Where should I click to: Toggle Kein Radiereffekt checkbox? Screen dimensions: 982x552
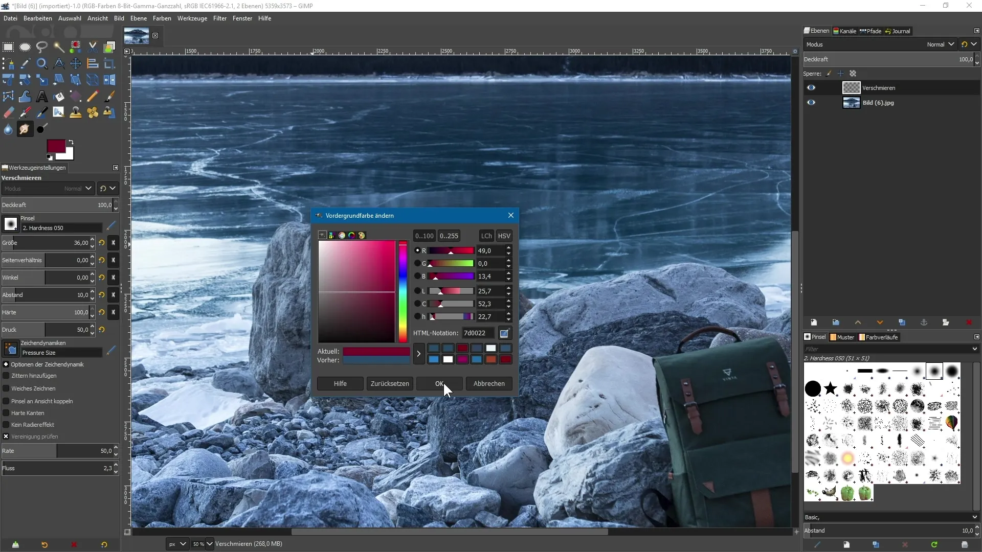pyautogui.click(x=6, y=425)
